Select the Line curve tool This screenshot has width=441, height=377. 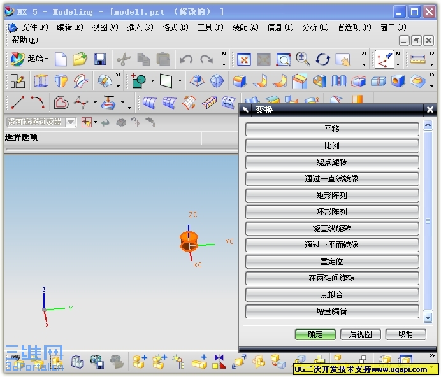(18, 103)
